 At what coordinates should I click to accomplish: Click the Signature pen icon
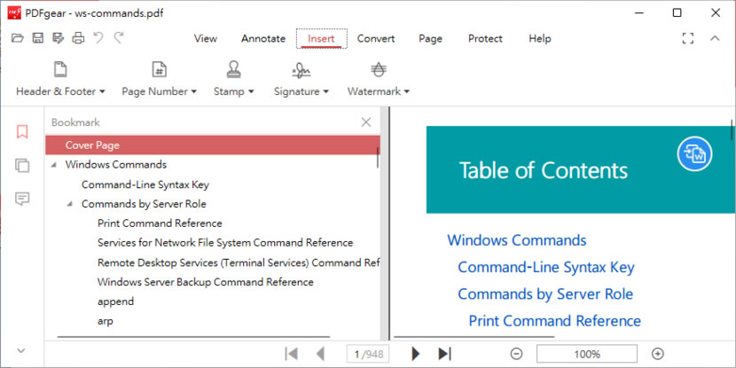pos(301,70)
